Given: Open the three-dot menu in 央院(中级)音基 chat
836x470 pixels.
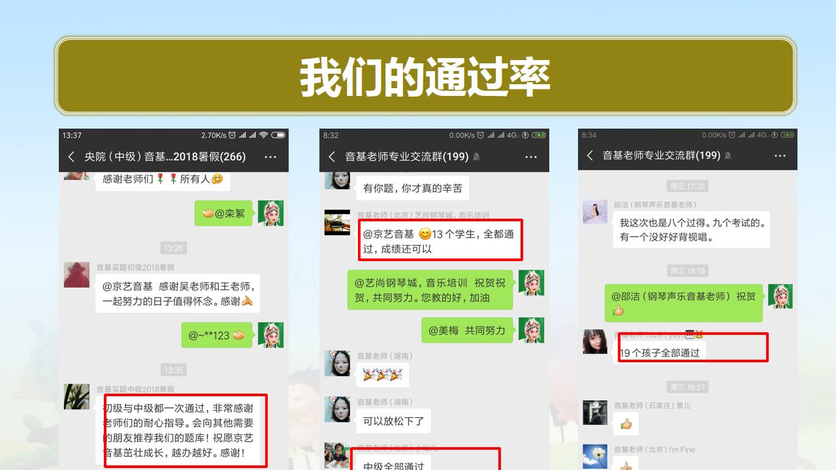Looking at the screenshot, I should click(270, 157).
